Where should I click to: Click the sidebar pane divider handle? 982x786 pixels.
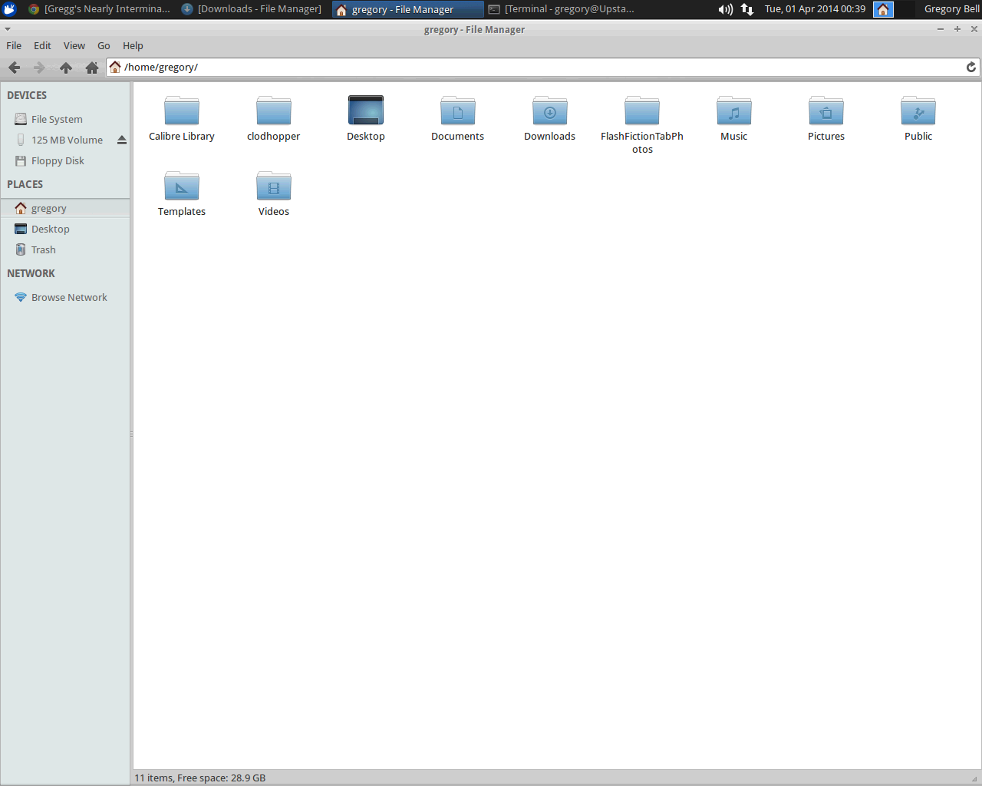tap(131, 434)
